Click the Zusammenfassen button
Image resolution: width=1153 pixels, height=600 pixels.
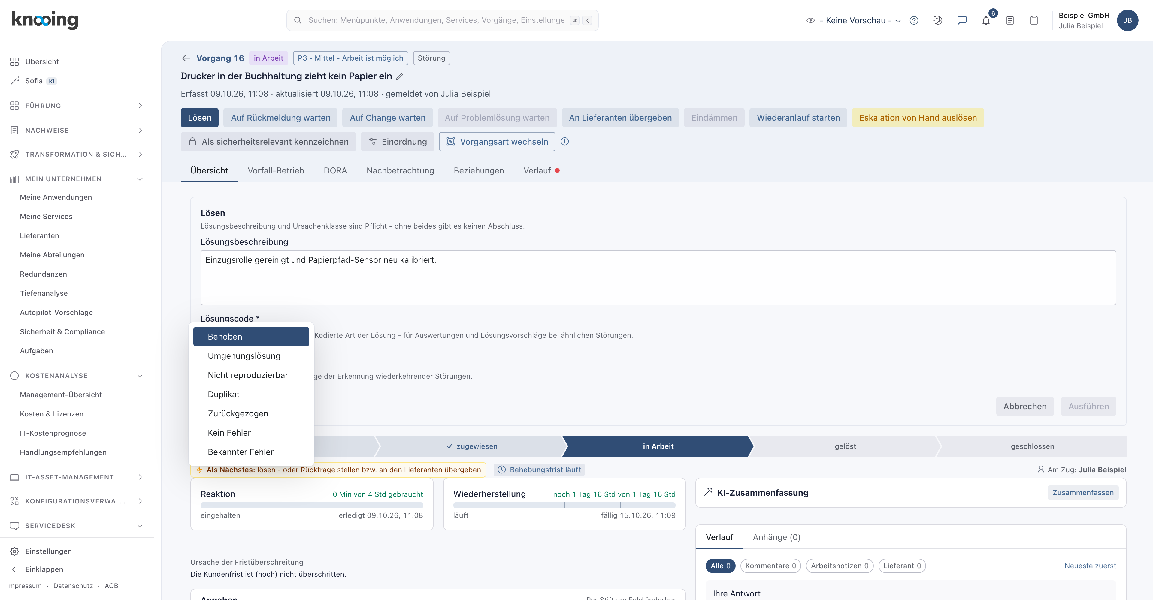click(1083, 493)
